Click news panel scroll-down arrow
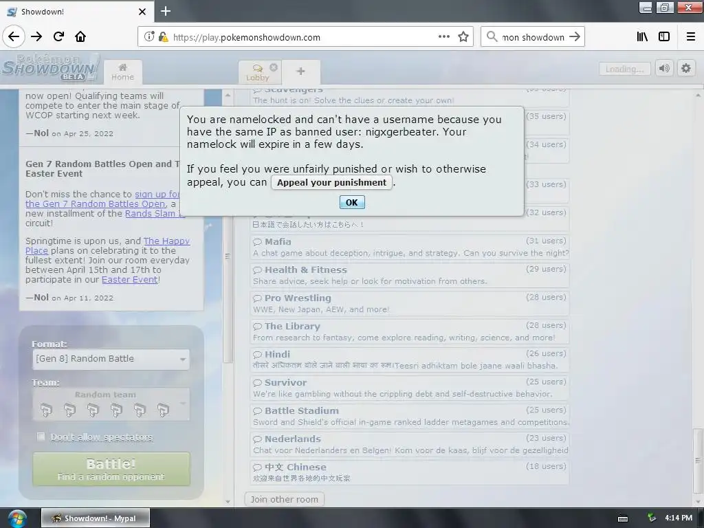 click(228, 501)
